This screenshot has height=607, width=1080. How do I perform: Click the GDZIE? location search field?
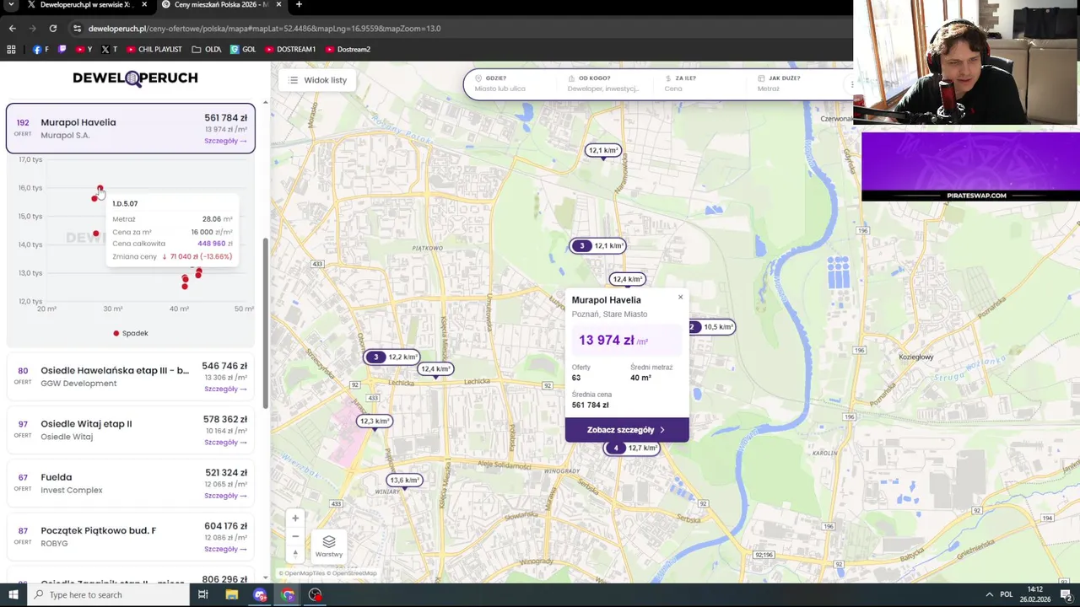(x=512, y=83)
